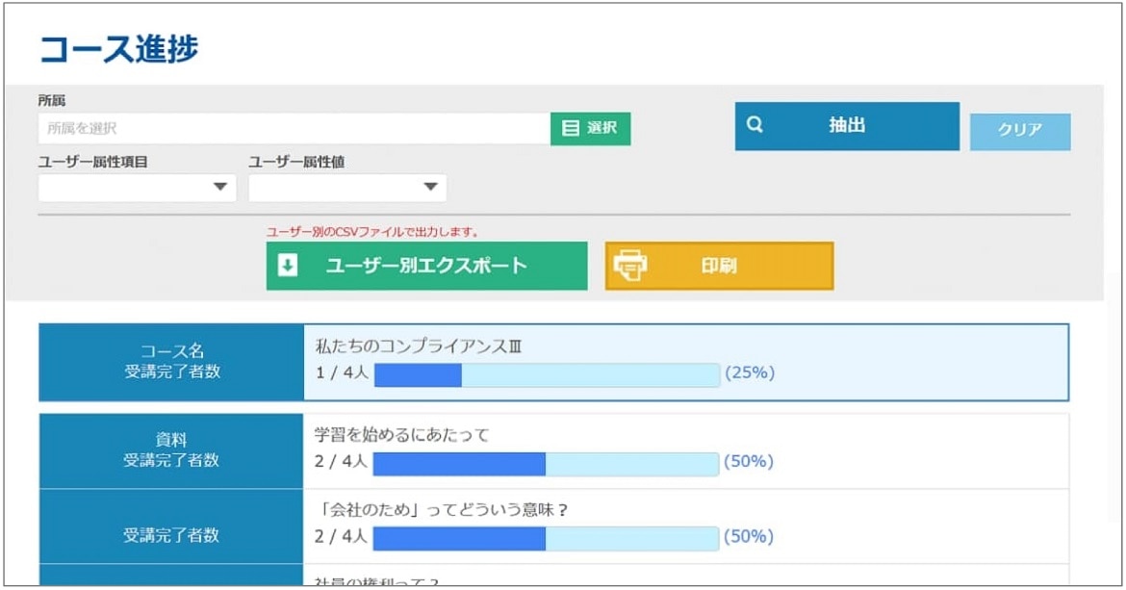The image size is (1126, 590).
Task: Click the printer icon on the 印刷 button
Action: click(631, 266)
